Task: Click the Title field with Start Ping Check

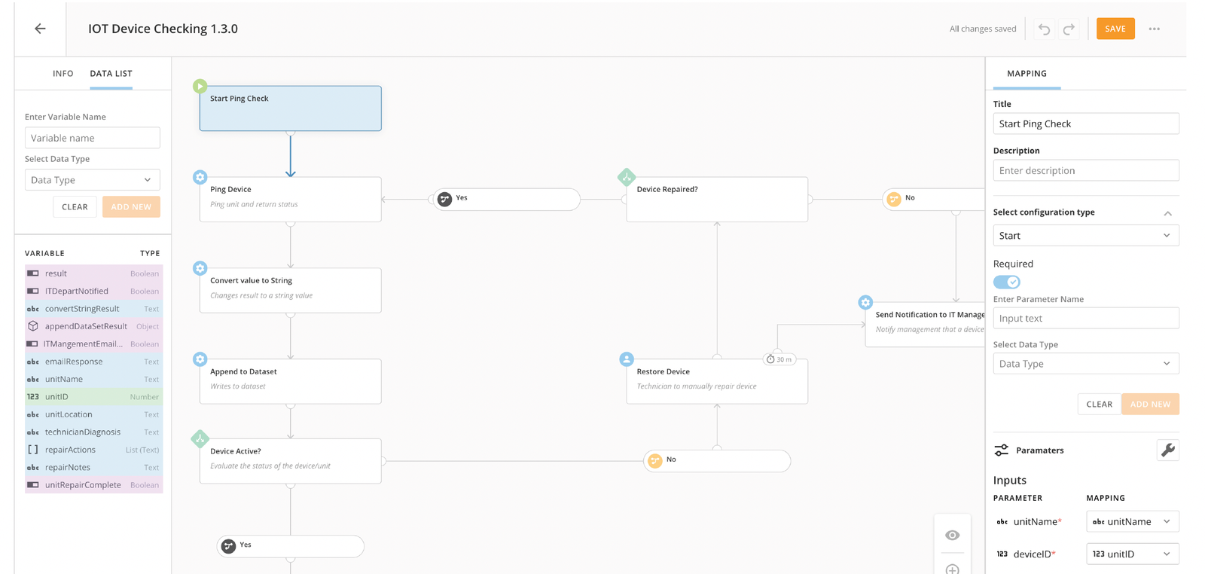Action: [x=1086, y=124]
